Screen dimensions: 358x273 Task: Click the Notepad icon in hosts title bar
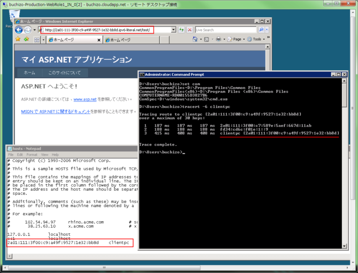[x=10, y=149]
